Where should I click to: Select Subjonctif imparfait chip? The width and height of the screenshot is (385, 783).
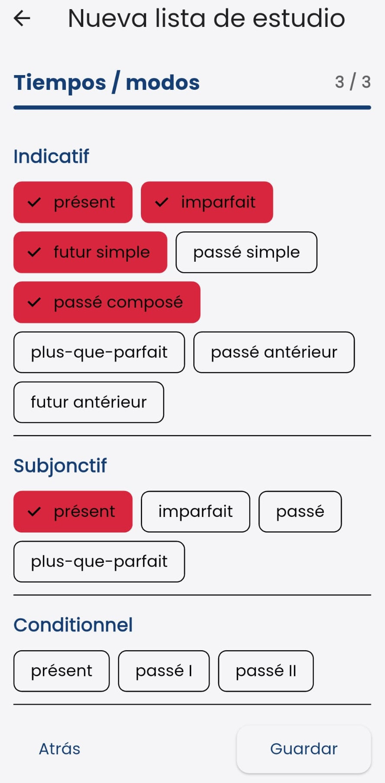[196, 512]
